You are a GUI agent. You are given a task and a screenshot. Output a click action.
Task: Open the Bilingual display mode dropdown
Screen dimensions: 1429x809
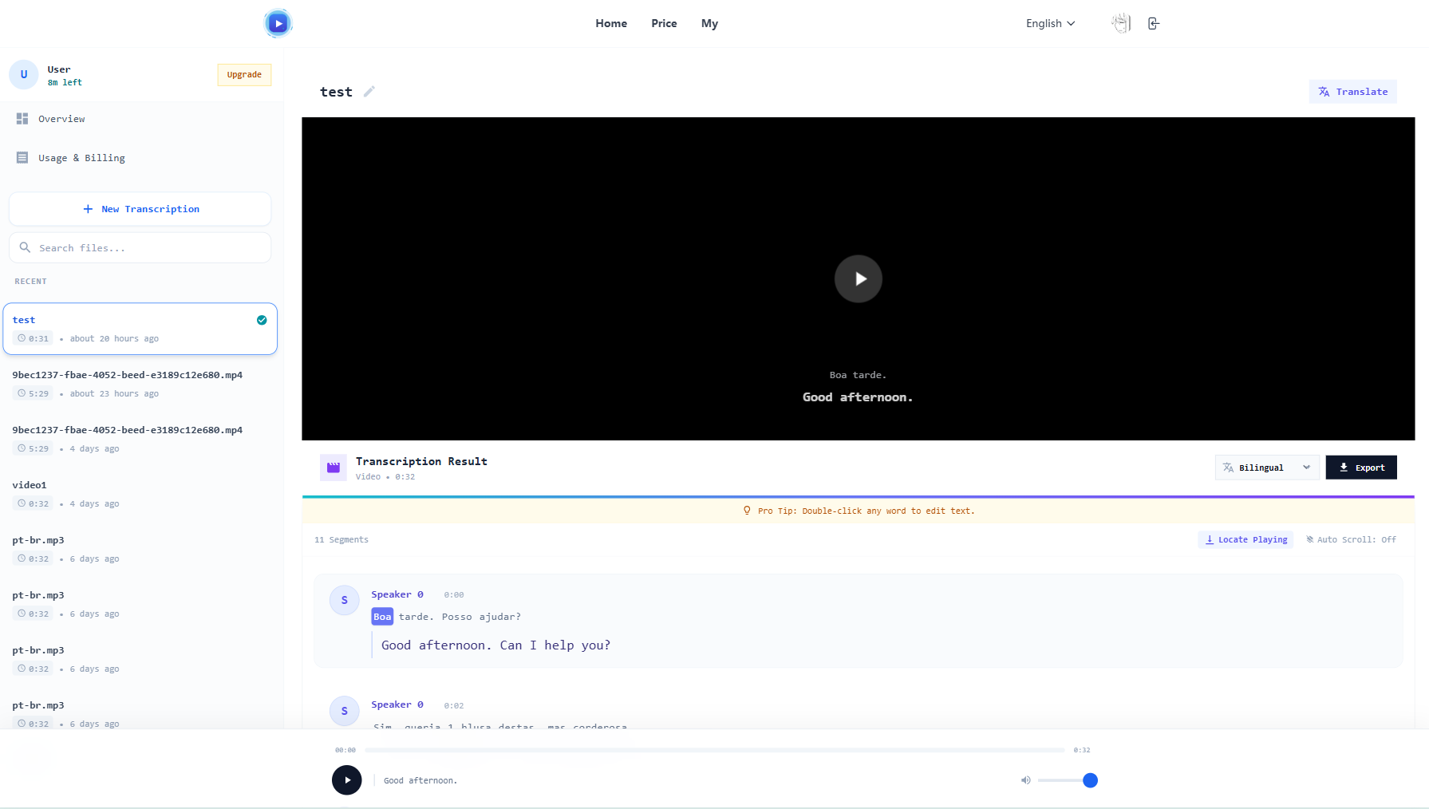[x=1266, y=467]
